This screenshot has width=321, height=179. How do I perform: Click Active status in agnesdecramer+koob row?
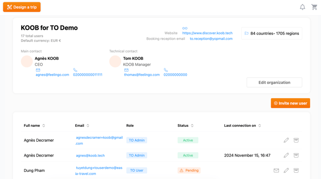click(188, 140)
